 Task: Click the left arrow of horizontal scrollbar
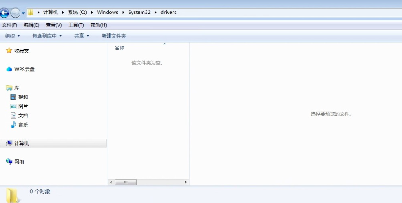pos(111,182)
